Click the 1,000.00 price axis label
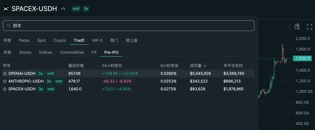Image resolution: width=315 pixels, height=130 pixels. coord(304,91)
